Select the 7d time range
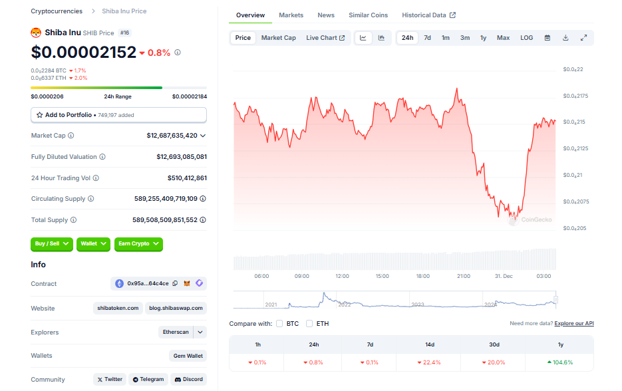Image resolution: width=622 pixels, height=391 pixels. click(x=427, y=38)
